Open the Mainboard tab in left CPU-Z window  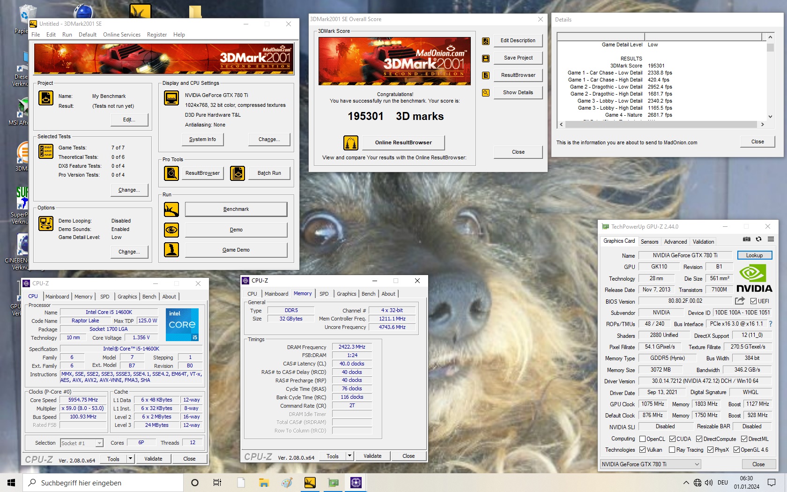57,297
